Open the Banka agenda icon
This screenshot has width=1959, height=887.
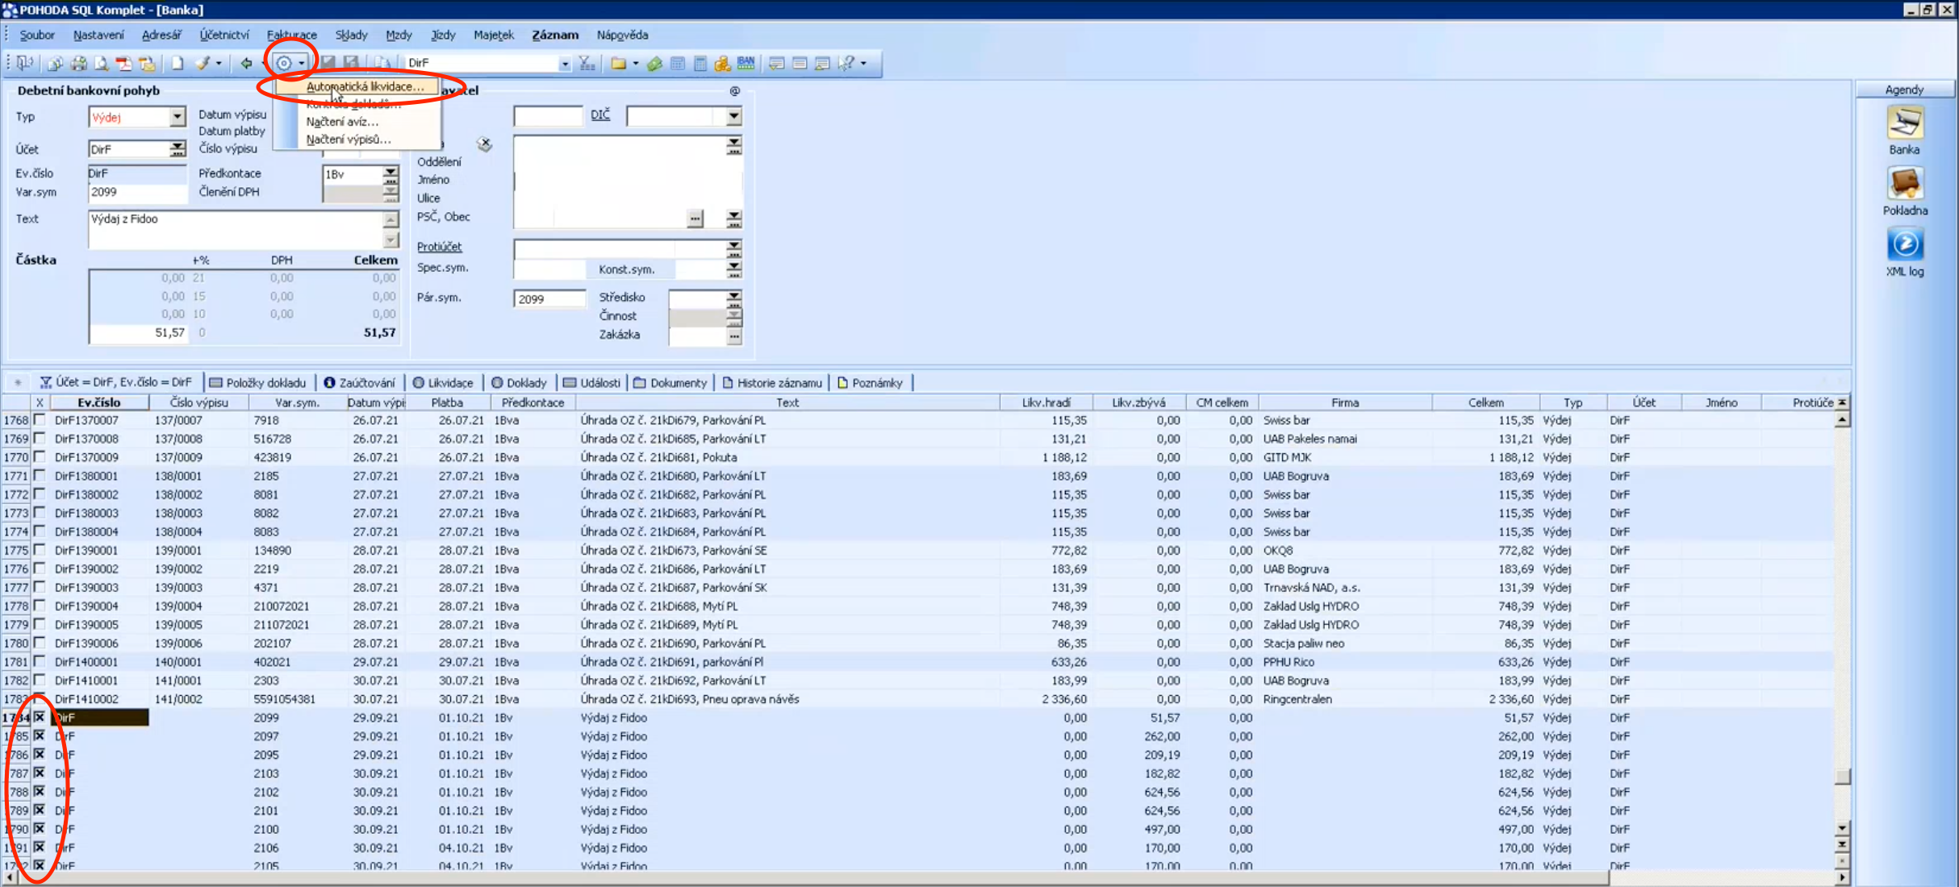pyautogui.click(x=1904, y=123)
